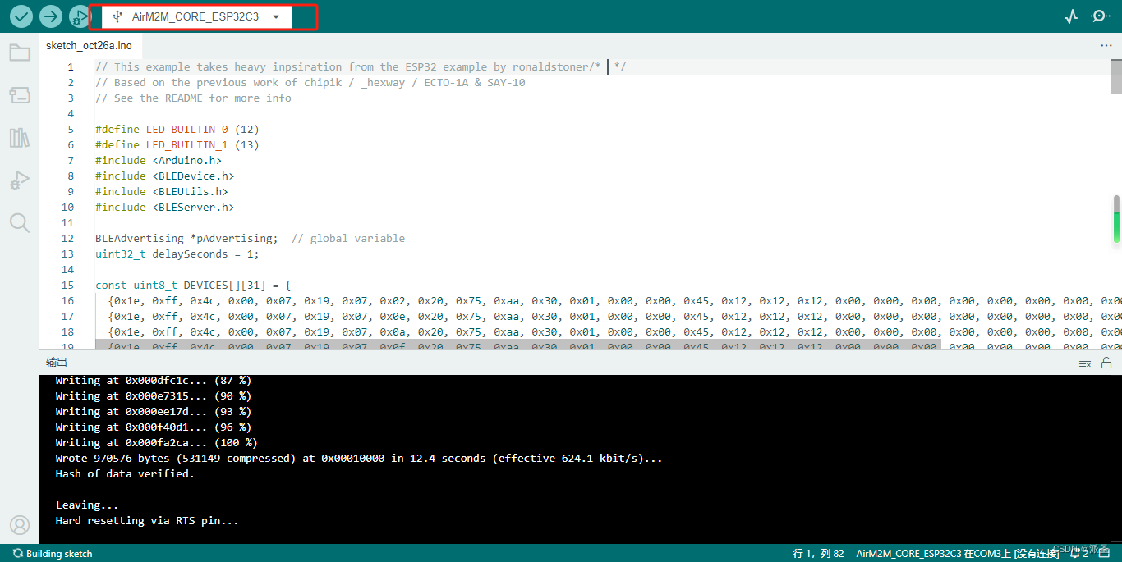Click the Verify checkmark button
Image resolution: width=1122 pixels, height=562 pixels.
tap(21, 16)
